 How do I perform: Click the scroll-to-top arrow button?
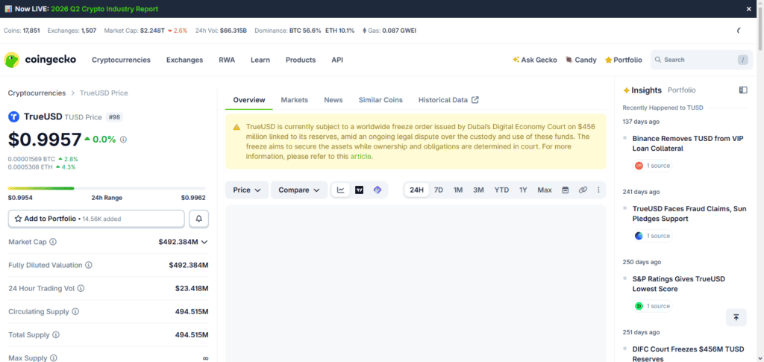(x=736, y=317)
